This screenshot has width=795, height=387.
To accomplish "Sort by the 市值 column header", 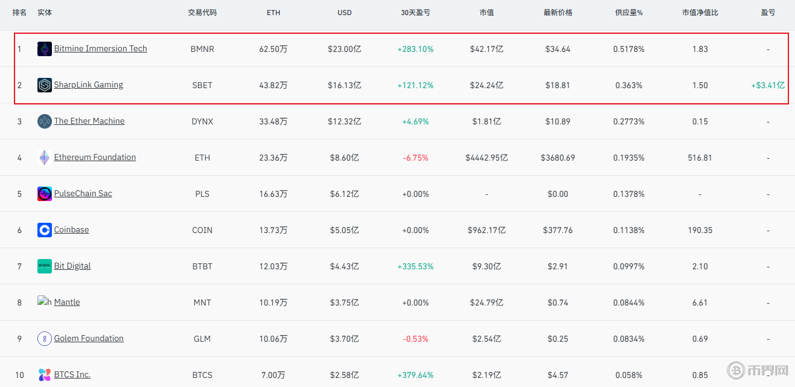I will click(487, 13).
